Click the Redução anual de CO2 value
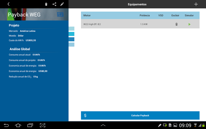This screenshot has width=206, height=129. [36, 77]
